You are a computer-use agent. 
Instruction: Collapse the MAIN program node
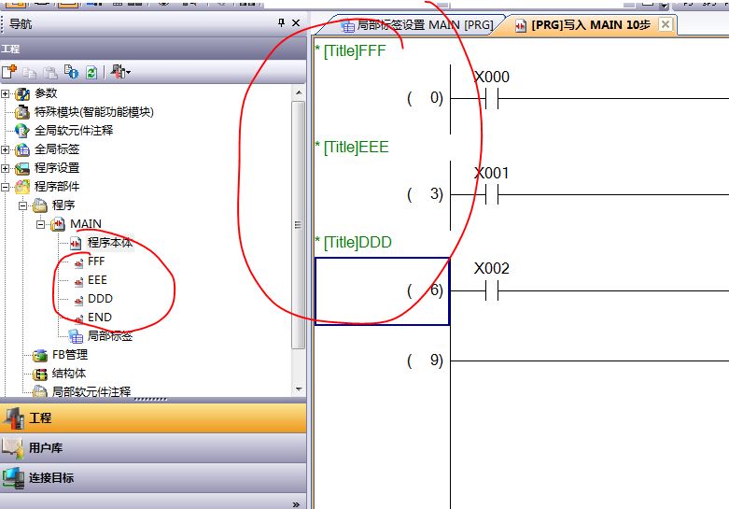[x=41, y=224]
